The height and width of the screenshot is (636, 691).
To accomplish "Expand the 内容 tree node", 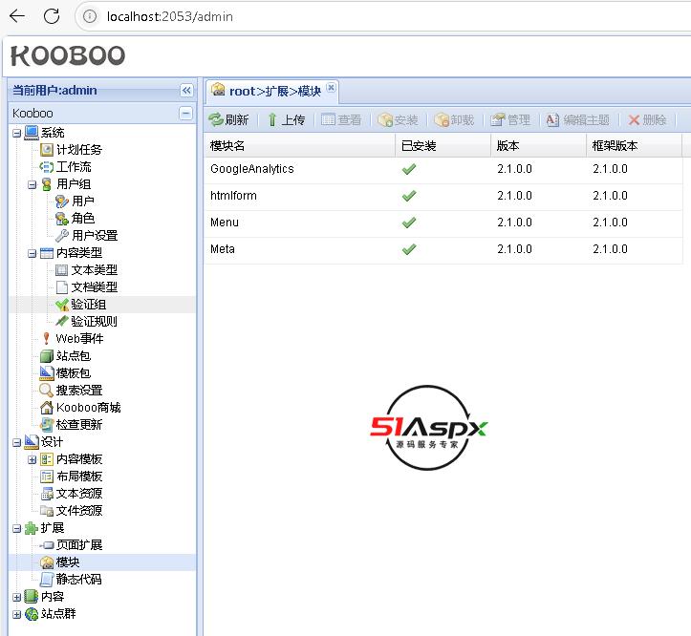I will (16, 597).
